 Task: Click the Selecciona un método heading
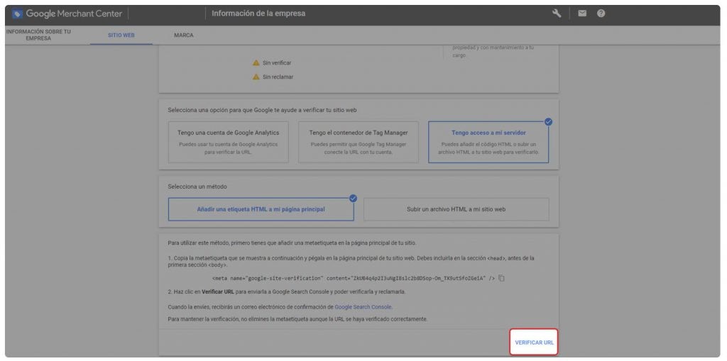[x=197, y=187]
